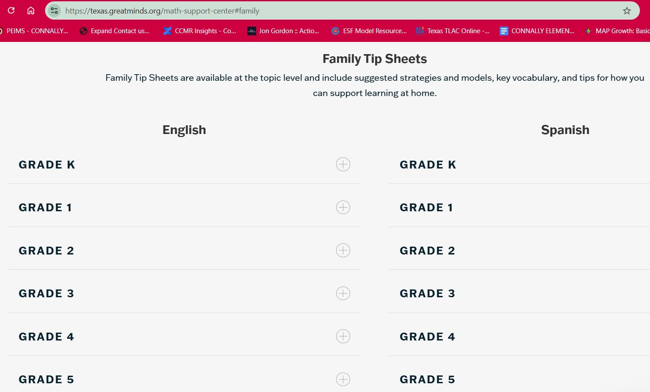
Task: Click the browser home icon
Action: (x=31, y=10)
